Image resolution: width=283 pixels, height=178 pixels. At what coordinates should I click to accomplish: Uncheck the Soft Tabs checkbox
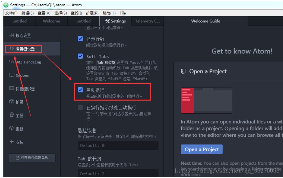[80, 56]
